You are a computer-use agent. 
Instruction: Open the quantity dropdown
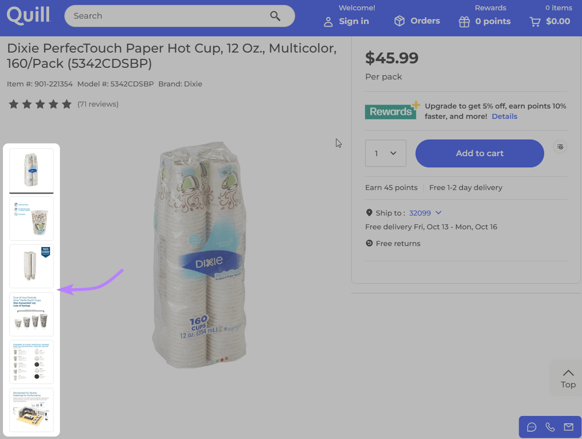(386, 153)
